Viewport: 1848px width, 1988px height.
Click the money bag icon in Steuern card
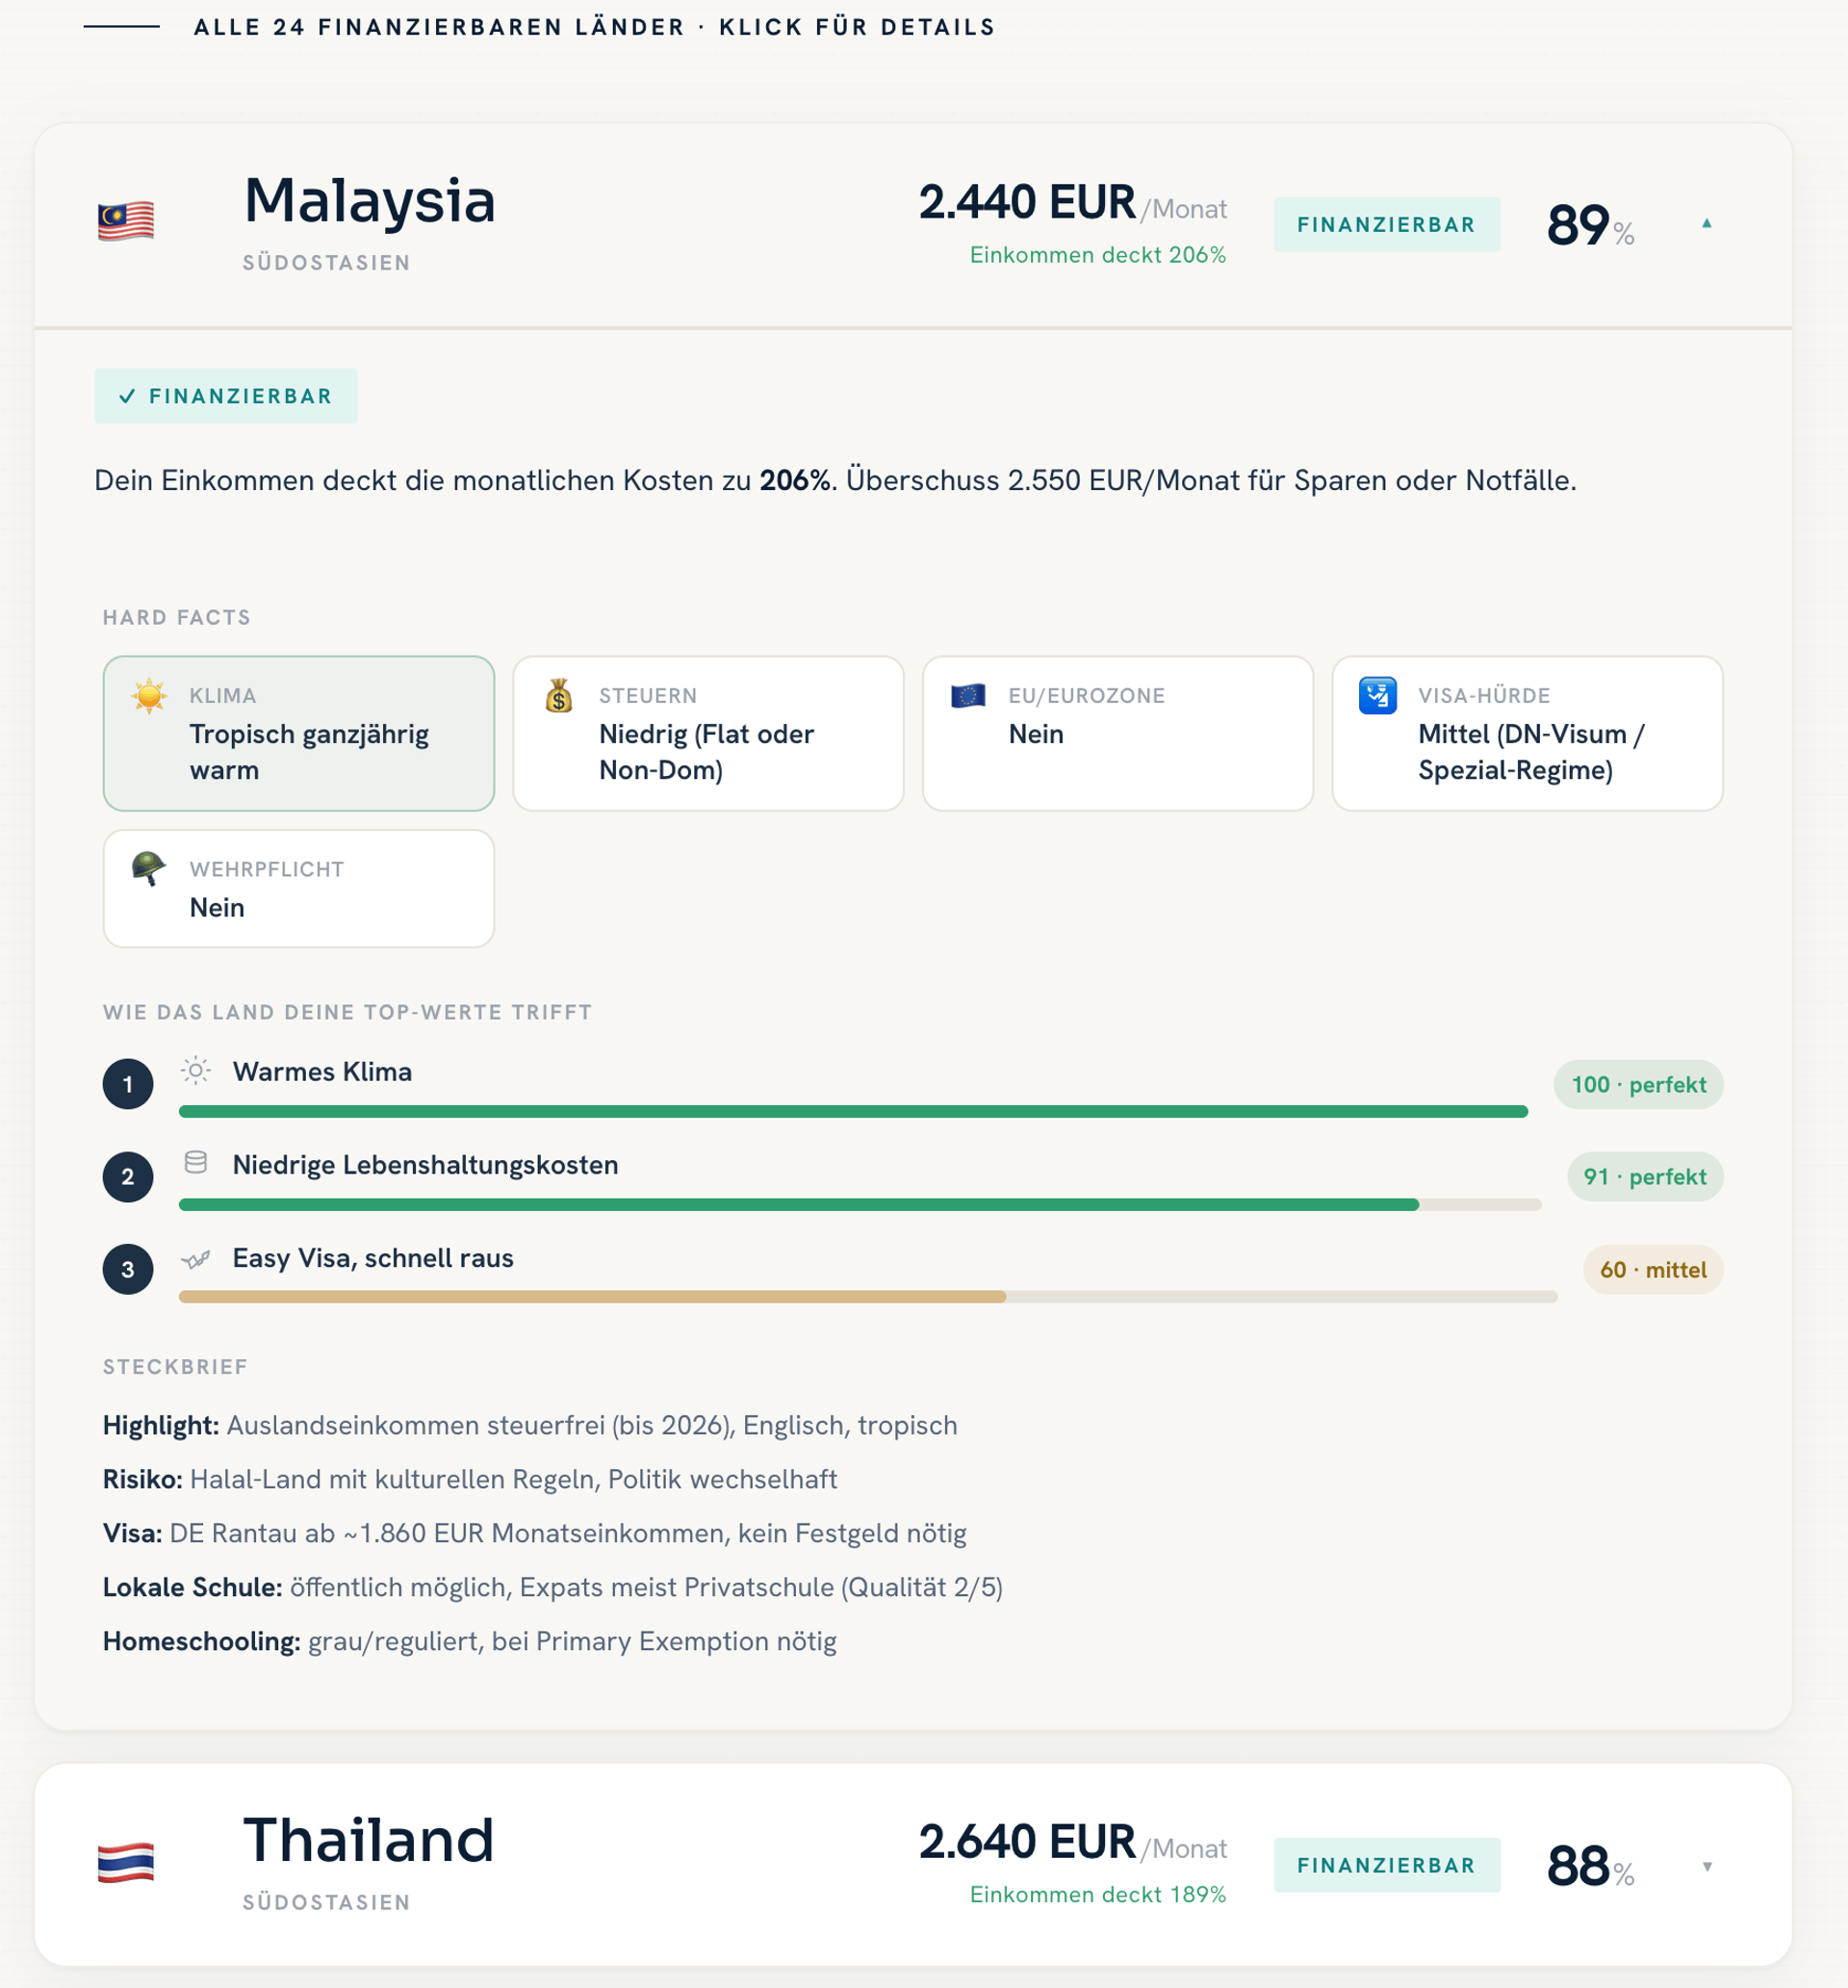[559, 695]
